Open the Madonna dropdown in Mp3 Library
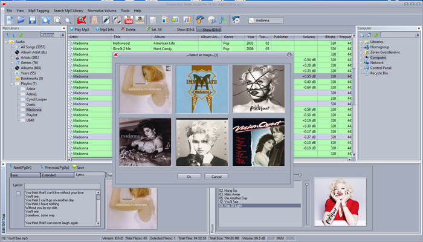423x242 pixels. tap(63, 35)
